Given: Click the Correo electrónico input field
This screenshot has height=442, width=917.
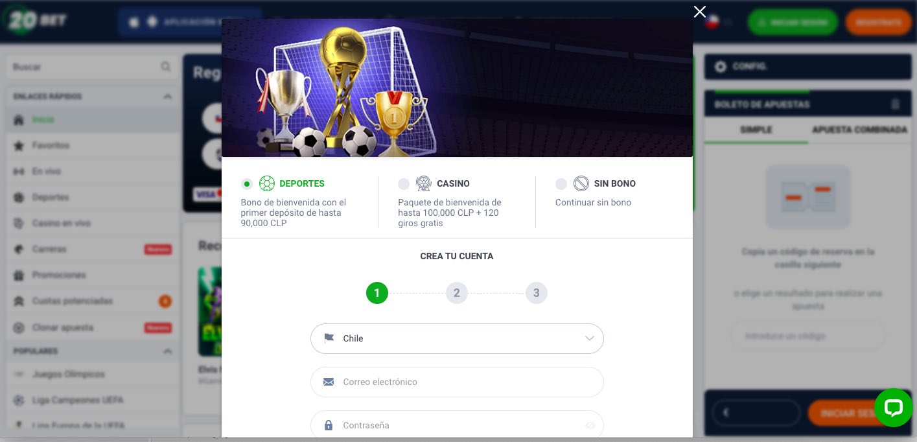Looking at the screenshot, I should click(x=457, y=382).
